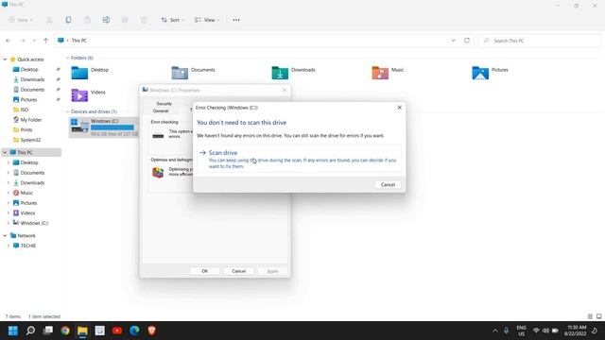
Task: Open the Desktop folder icon
Action: tap(79, 73)
